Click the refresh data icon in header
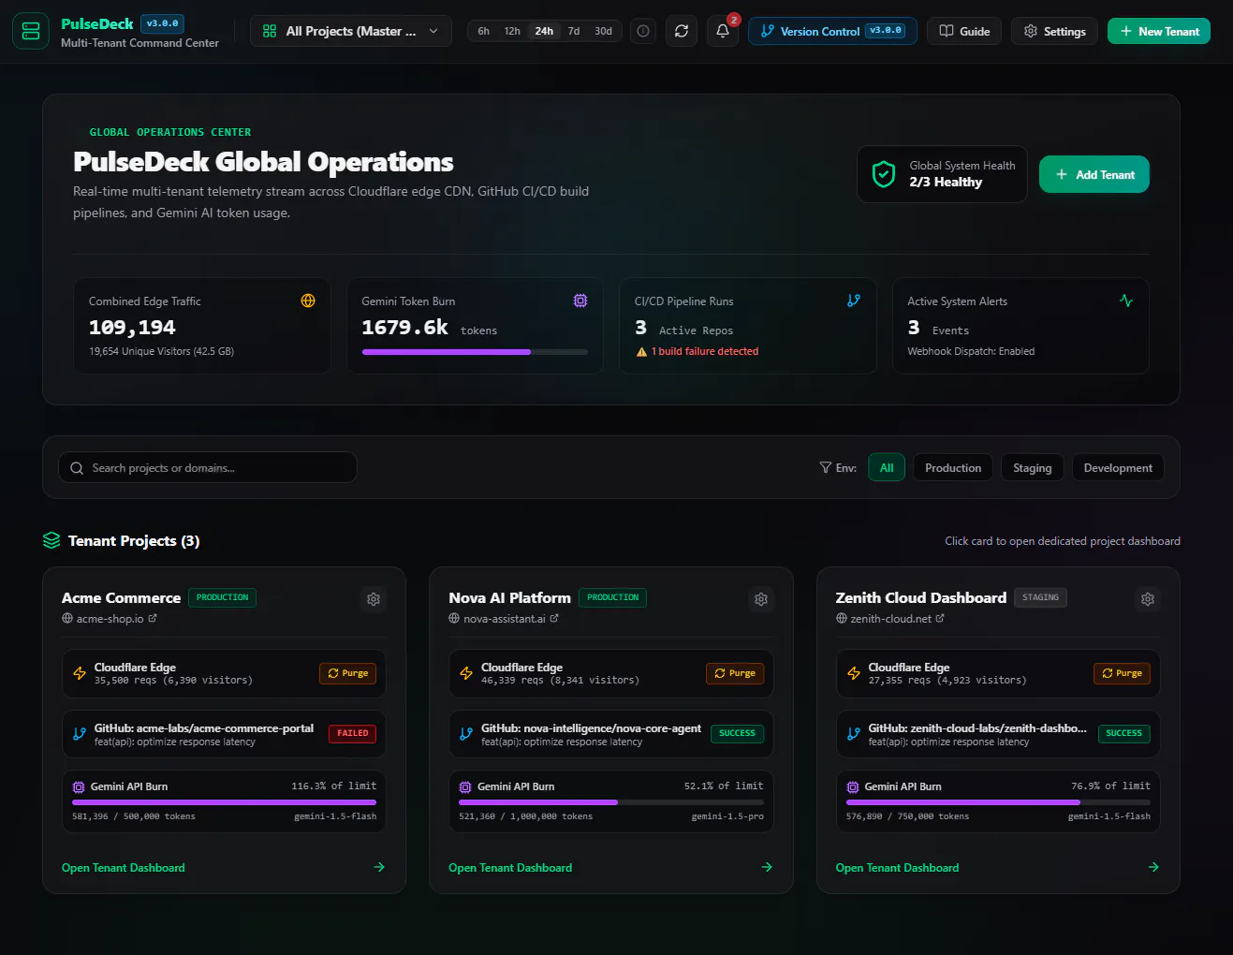 coord(682,31)
